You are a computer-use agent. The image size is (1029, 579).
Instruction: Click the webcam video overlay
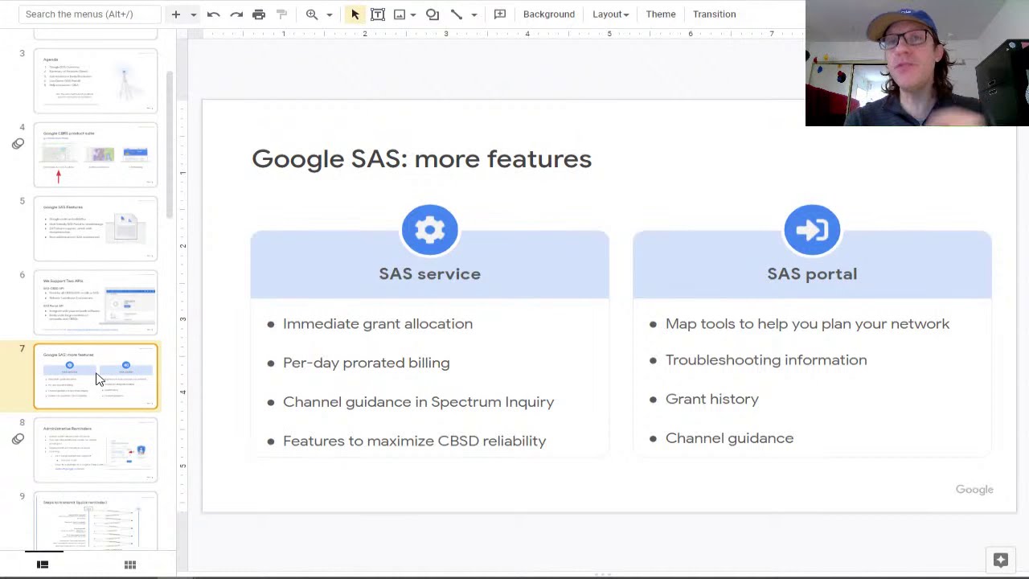(x=916, y=63)
